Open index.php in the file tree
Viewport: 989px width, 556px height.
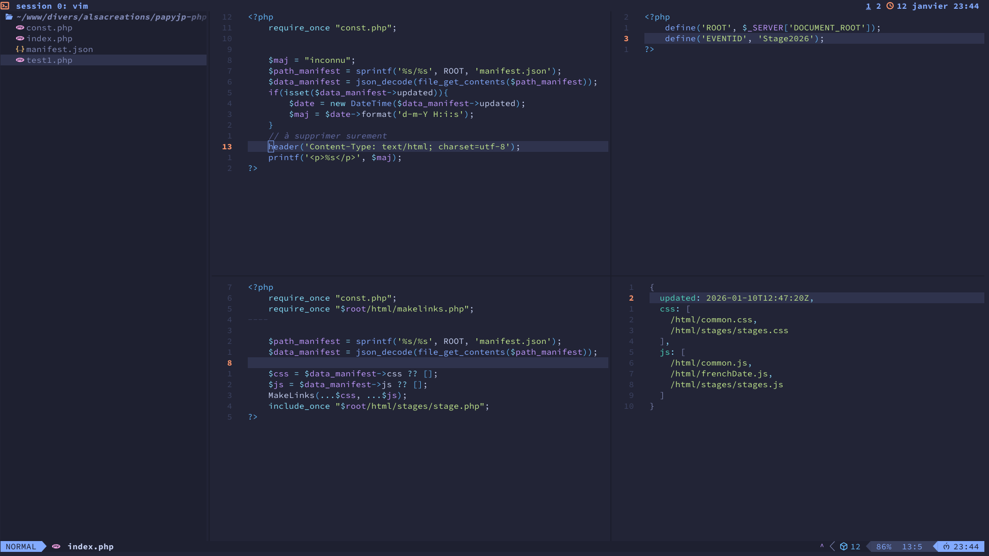(49, 39)
